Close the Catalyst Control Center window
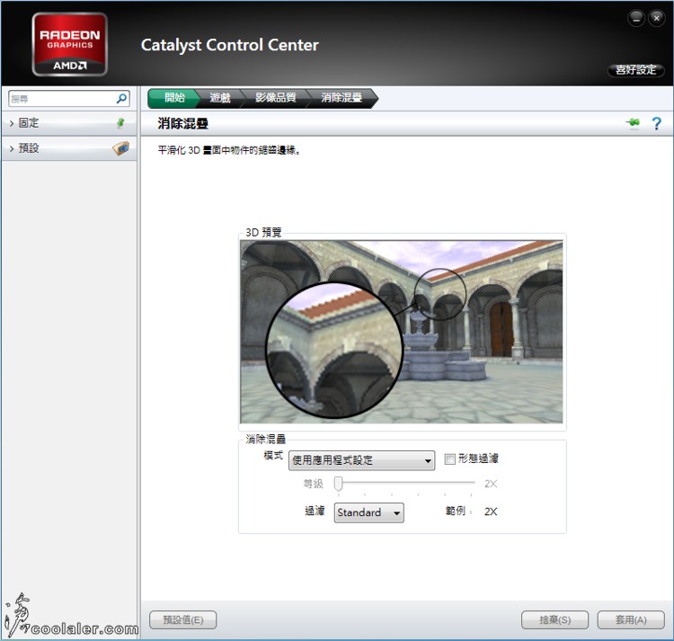The width and height of the screenshot is (674, 641). click(656, 19)
